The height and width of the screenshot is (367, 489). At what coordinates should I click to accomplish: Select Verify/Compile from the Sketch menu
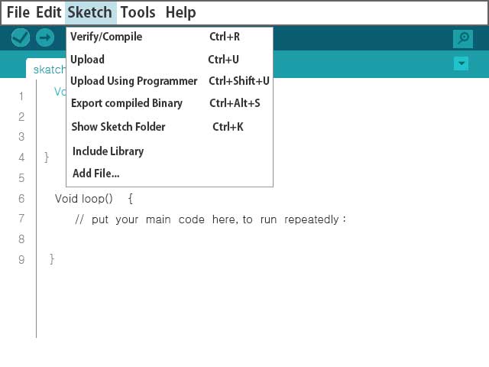tap(170, 37)
